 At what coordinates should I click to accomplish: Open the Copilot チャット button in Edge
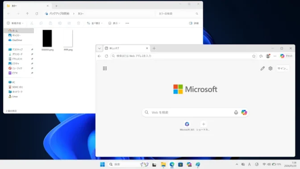[x=286, y=56]
